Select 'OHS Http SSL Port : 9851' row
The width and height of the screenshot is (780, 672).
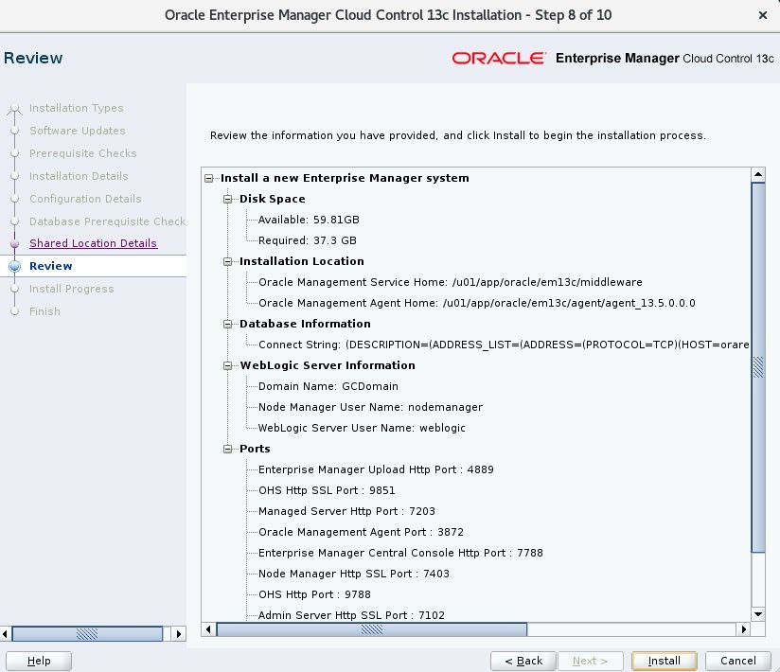coord(327,491)
